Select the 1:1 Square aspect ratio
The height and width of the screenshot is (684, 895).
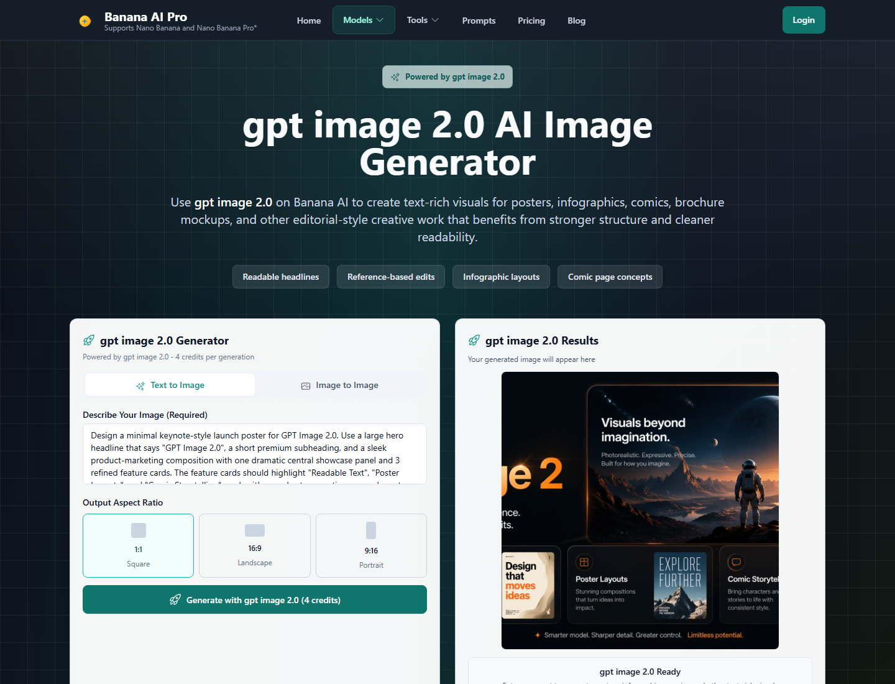pyautogui.click(x=138, y=545)
